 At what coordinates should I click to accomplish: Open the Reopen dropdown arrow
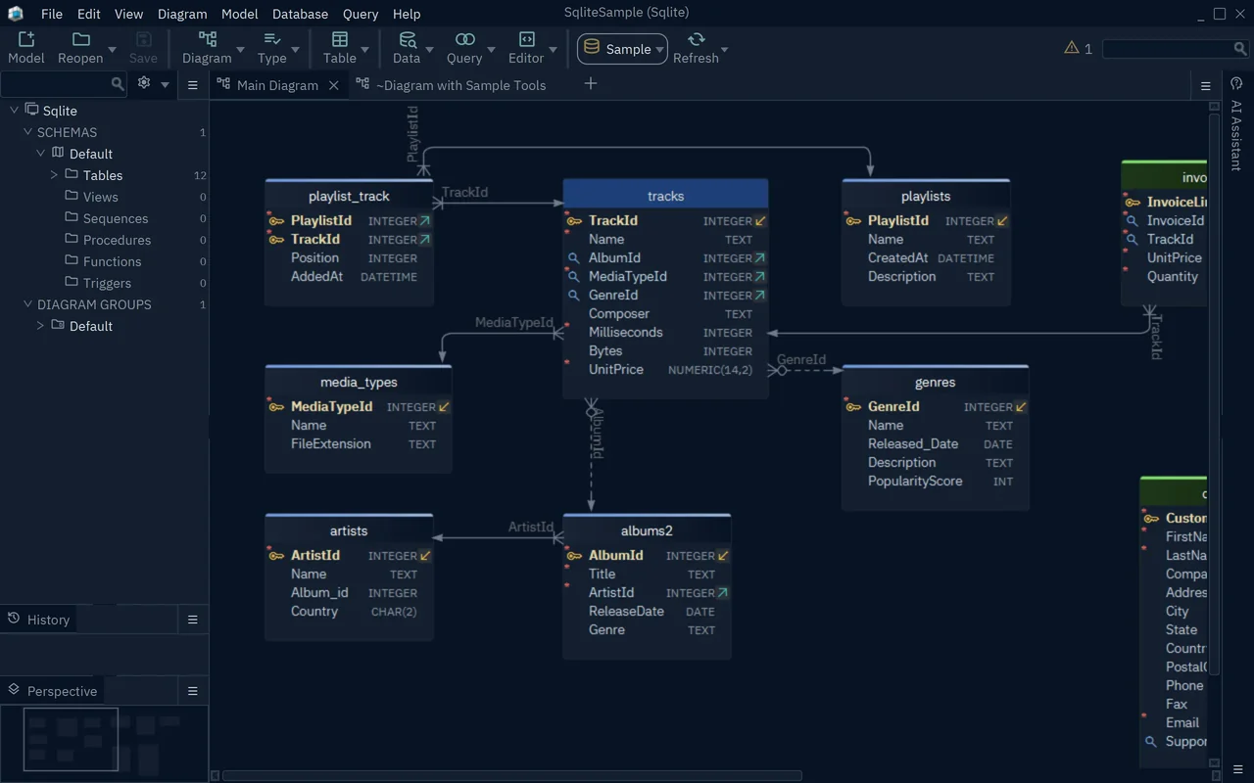pyautogui.click(x=112, y=49)
